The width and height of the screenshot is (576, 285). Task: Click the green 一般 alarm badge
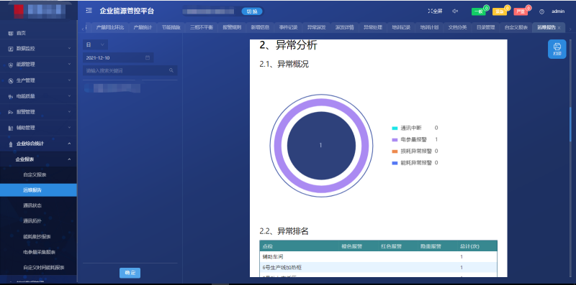(479, 11)
